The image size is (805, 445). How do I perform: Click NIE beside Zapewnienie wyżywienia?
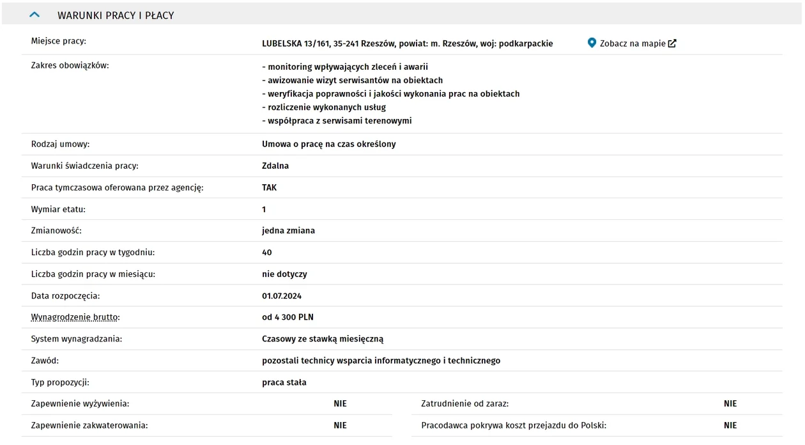pyautogui.click(x=340, y=403)
